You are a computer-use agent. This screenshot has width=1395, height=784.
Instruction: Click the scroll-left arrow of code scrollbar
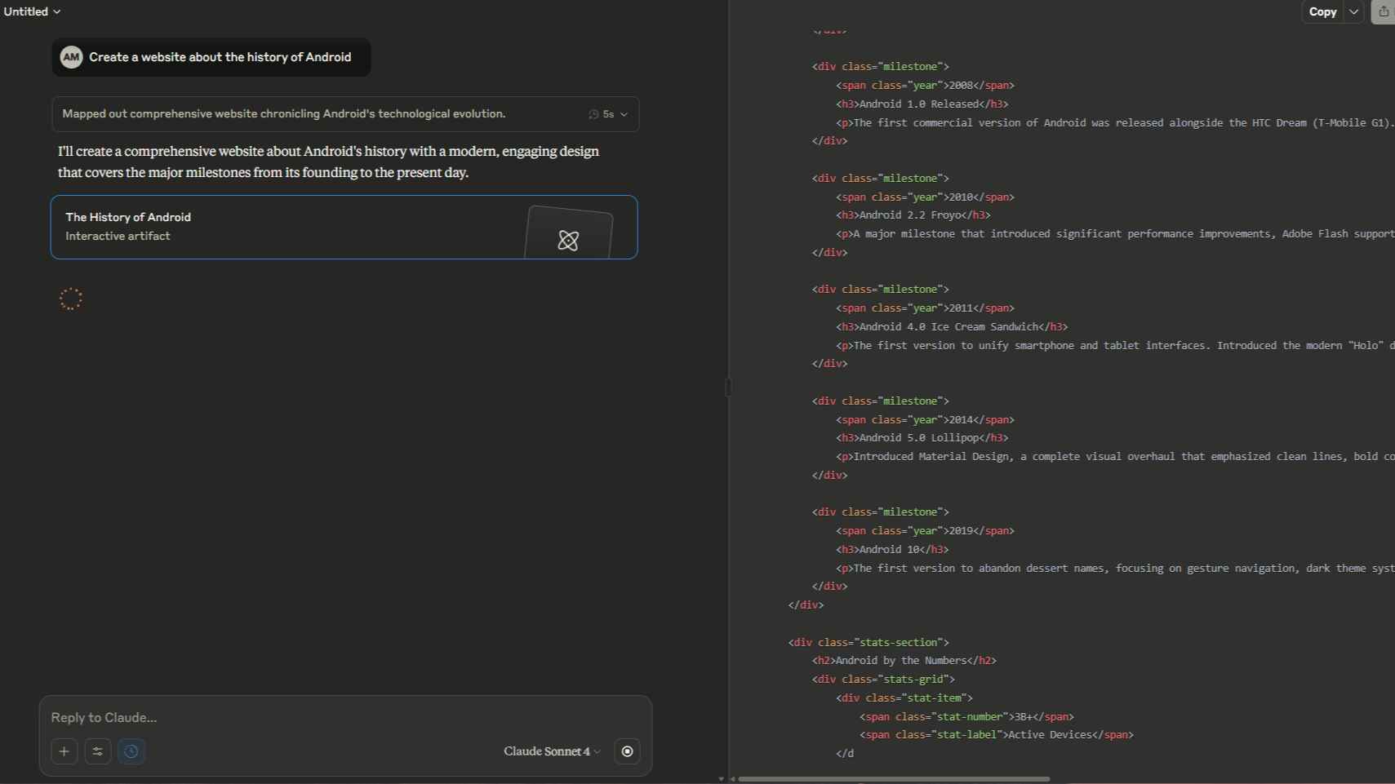732,779
